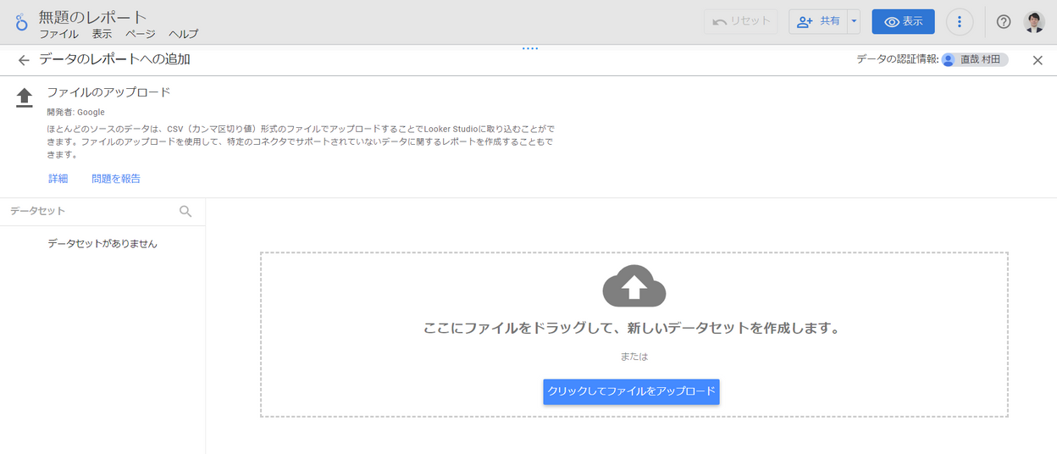Click the ファイルのアップロード heading
This screenshot has height=454, width=1057.
coord(108,92)
